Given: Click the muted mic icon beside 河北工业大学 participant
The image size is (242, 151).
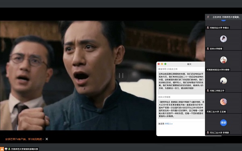Looking at the screenshot, I should [x=208, y=132].
